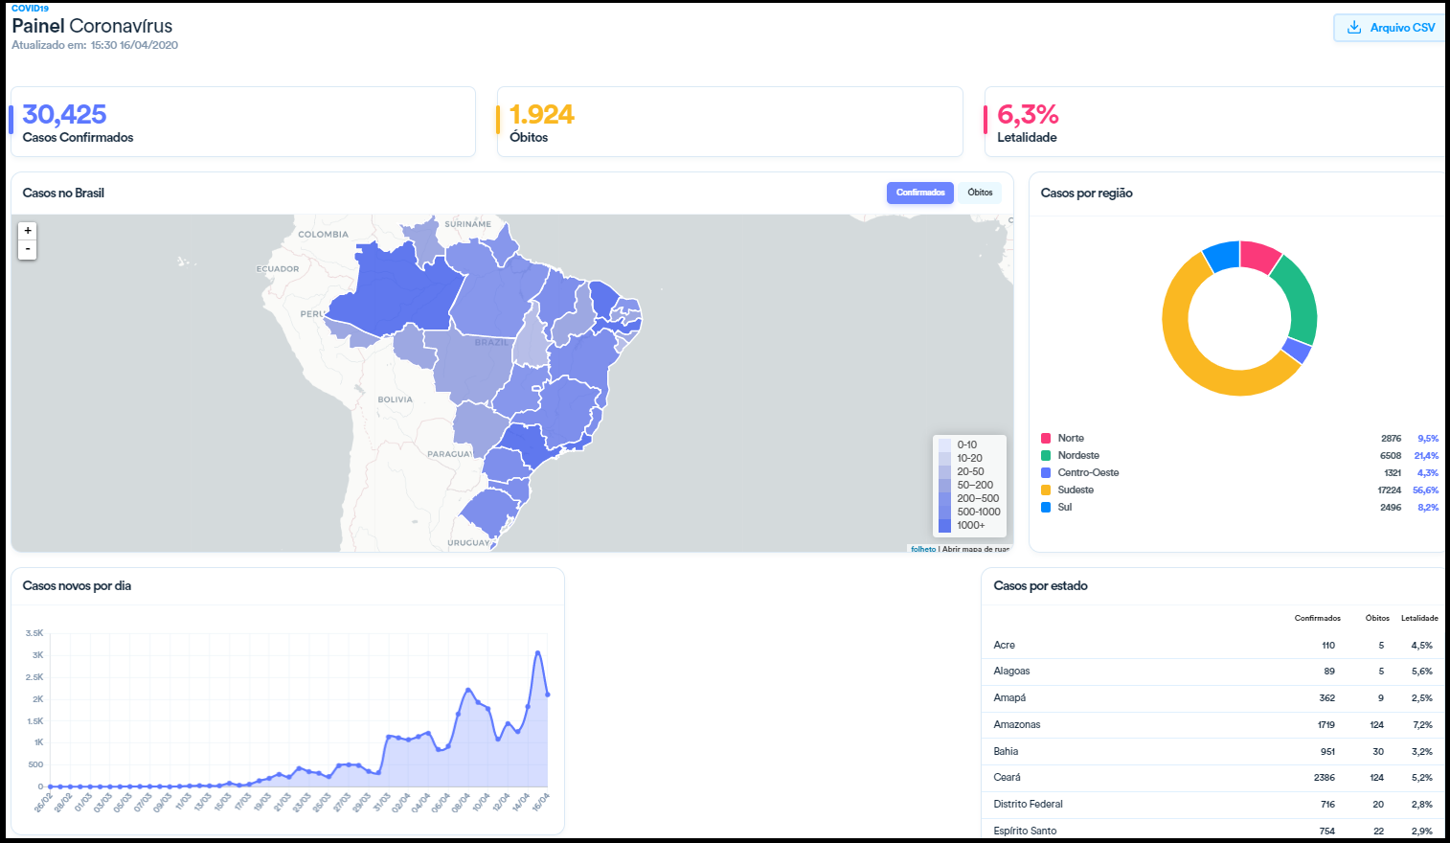Switch the map to Óbitos view

(980, 193)
